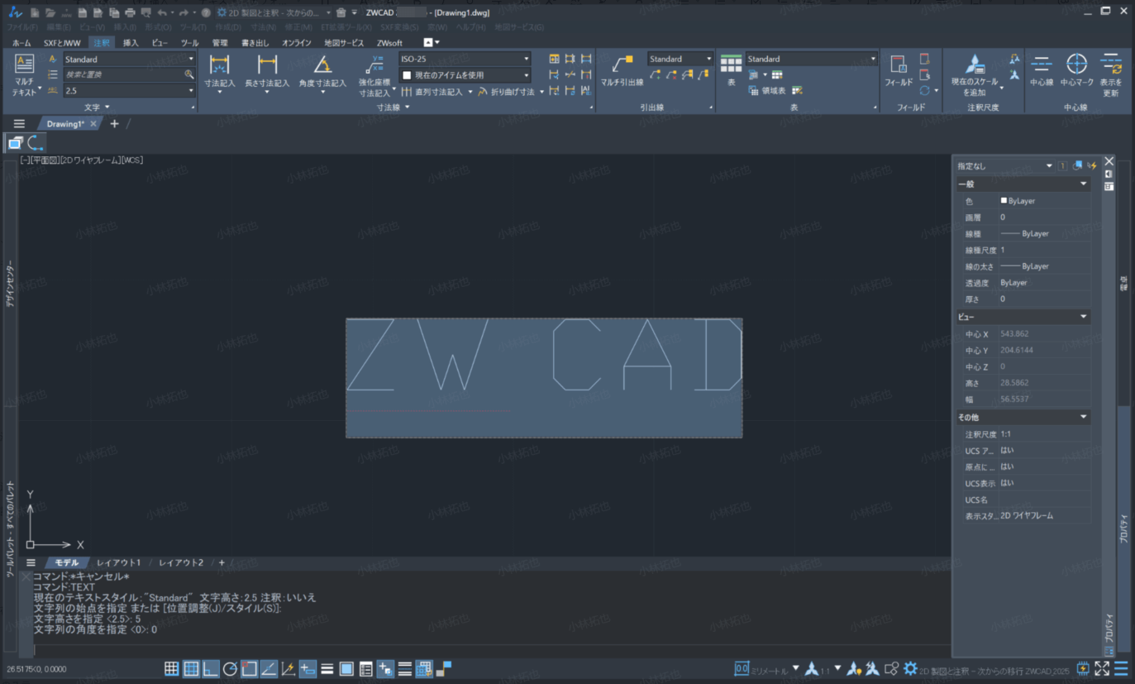Click the 線種 ByLayer linetype property value

click(1044, 233)
